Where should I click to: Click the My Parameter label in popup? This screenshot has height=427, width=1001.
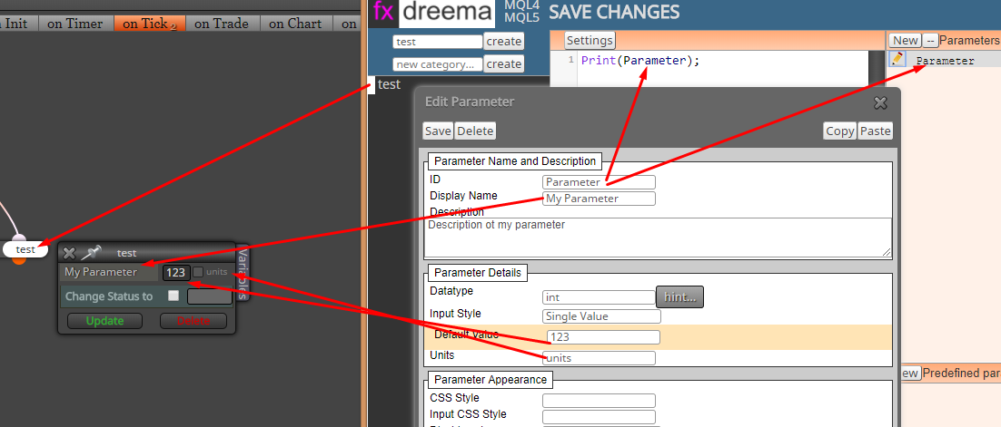click(101, 272)
